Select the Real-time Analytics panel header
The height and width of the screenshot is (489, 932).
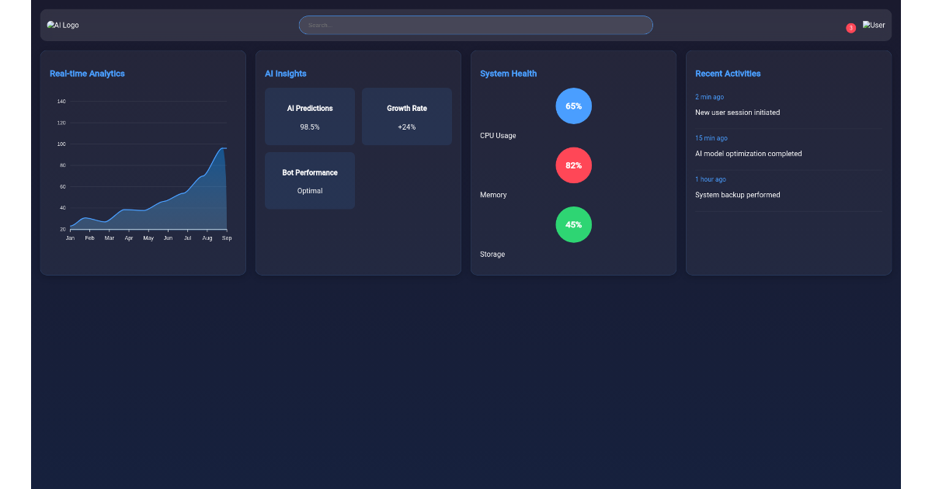(x=86, y=73)
